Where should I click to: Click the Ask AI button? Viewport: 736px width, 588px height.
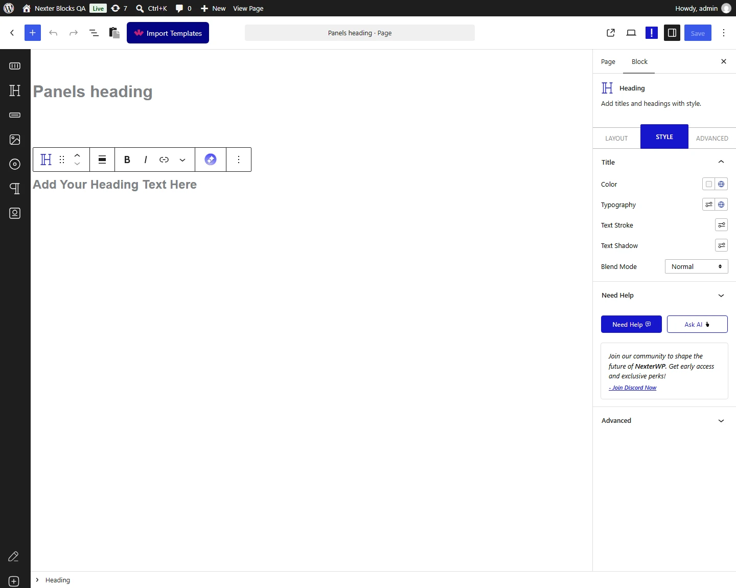point(697,324)
